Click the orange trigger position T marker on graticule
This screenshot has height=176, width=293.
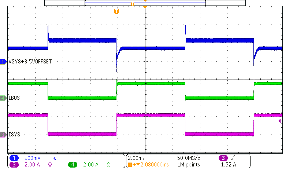116,12
